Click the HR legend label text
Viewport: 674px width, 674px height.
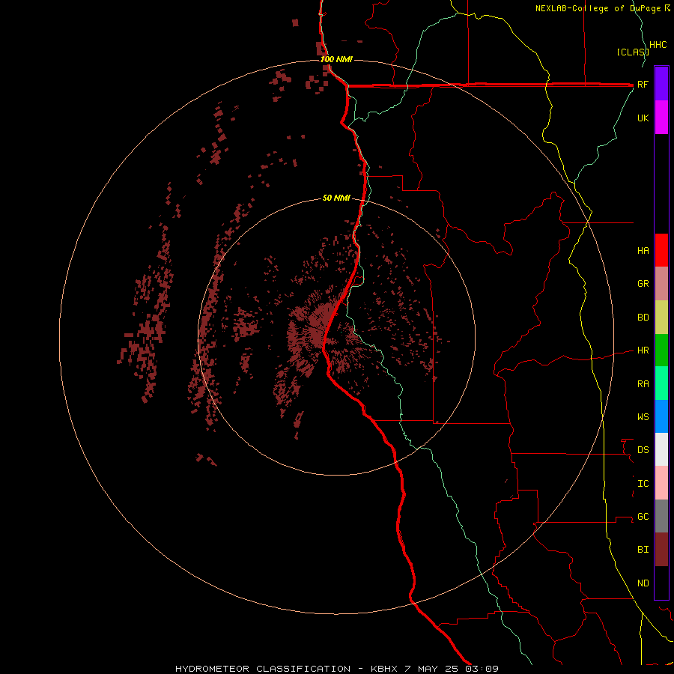(643, 350)
